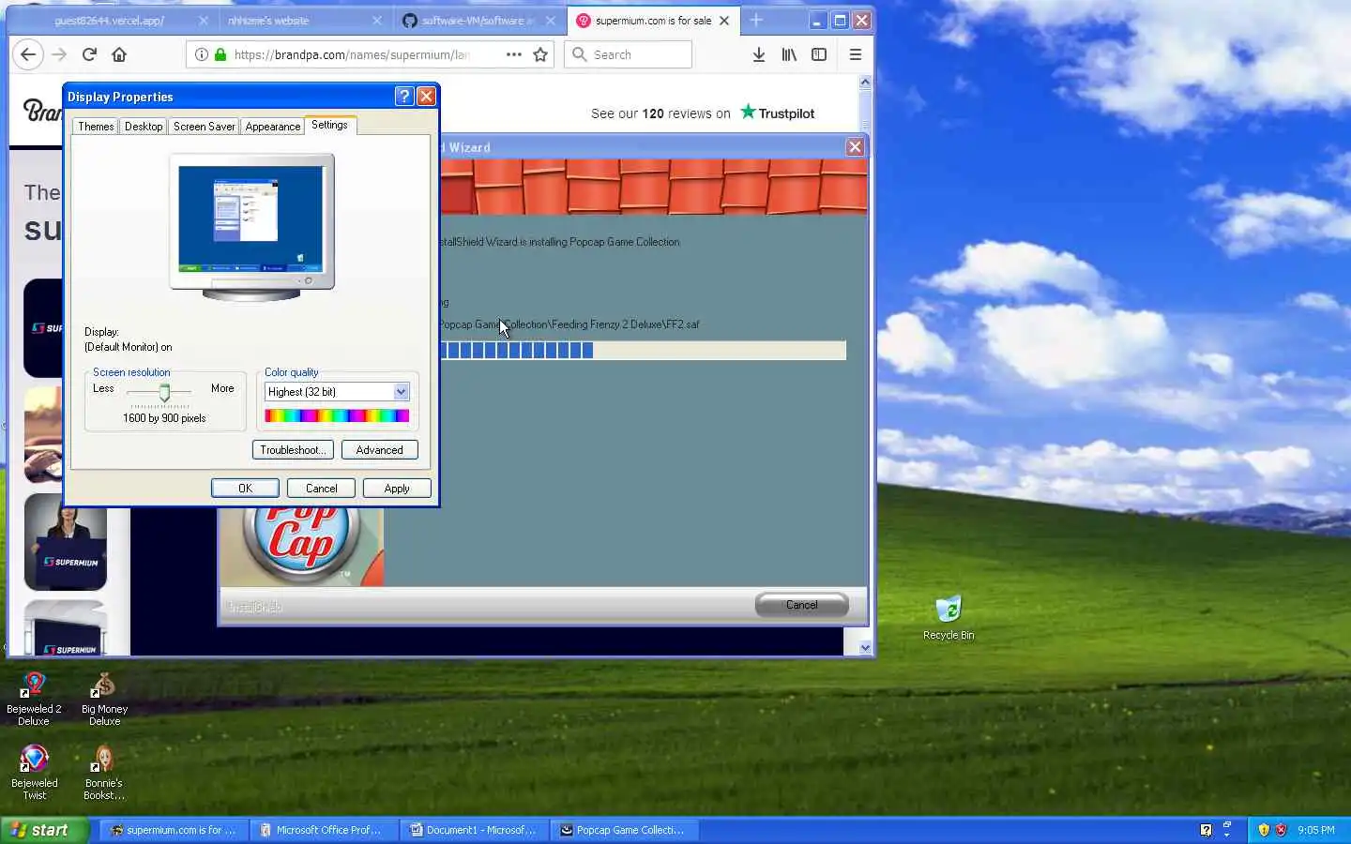Open the Firefox downloads panel
The height and width of the screenshot is (844, 1351).
tap(758, 54)
